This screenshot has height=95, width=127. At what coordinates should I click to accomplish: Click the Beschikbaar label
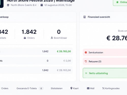60,38
